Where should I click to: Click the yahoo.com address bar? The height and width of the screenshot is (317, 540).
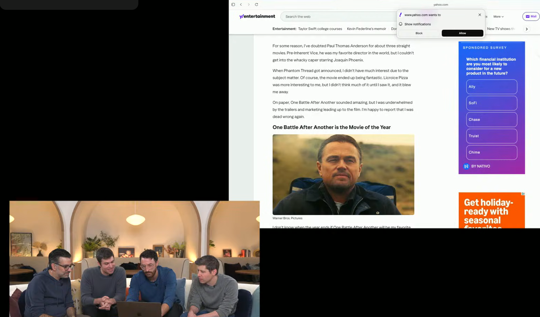[440, 5]
